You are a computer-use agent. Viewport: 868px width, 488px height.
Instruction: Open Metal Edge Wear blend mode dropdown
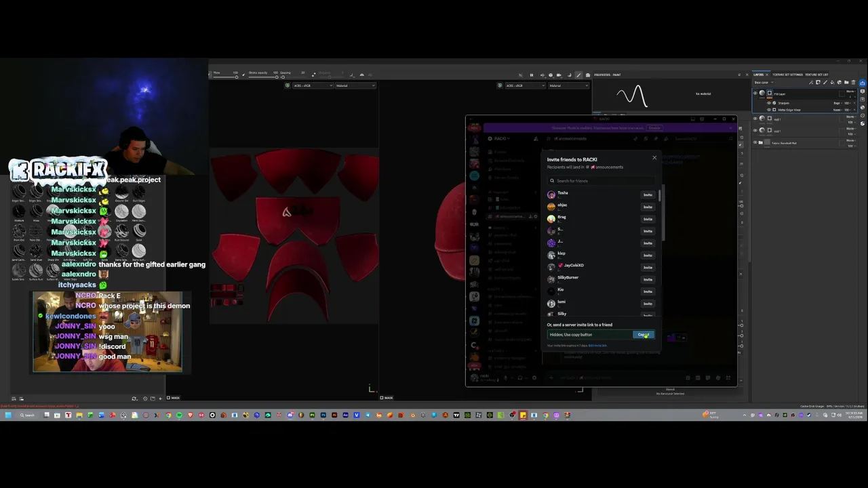[x=837, y=110]
